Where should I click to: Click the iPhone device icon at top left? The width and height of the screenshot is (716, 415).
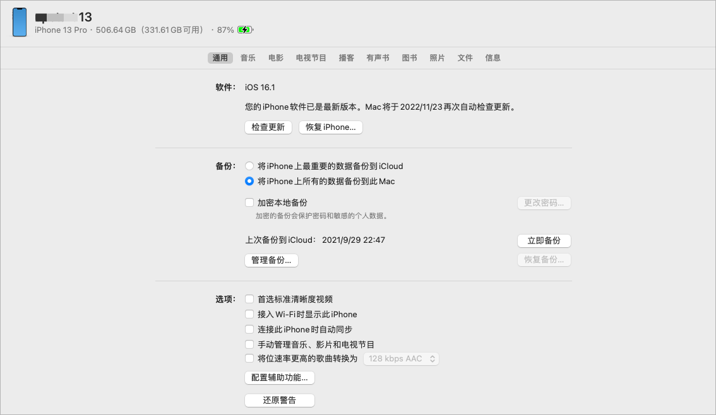(20, 23)
